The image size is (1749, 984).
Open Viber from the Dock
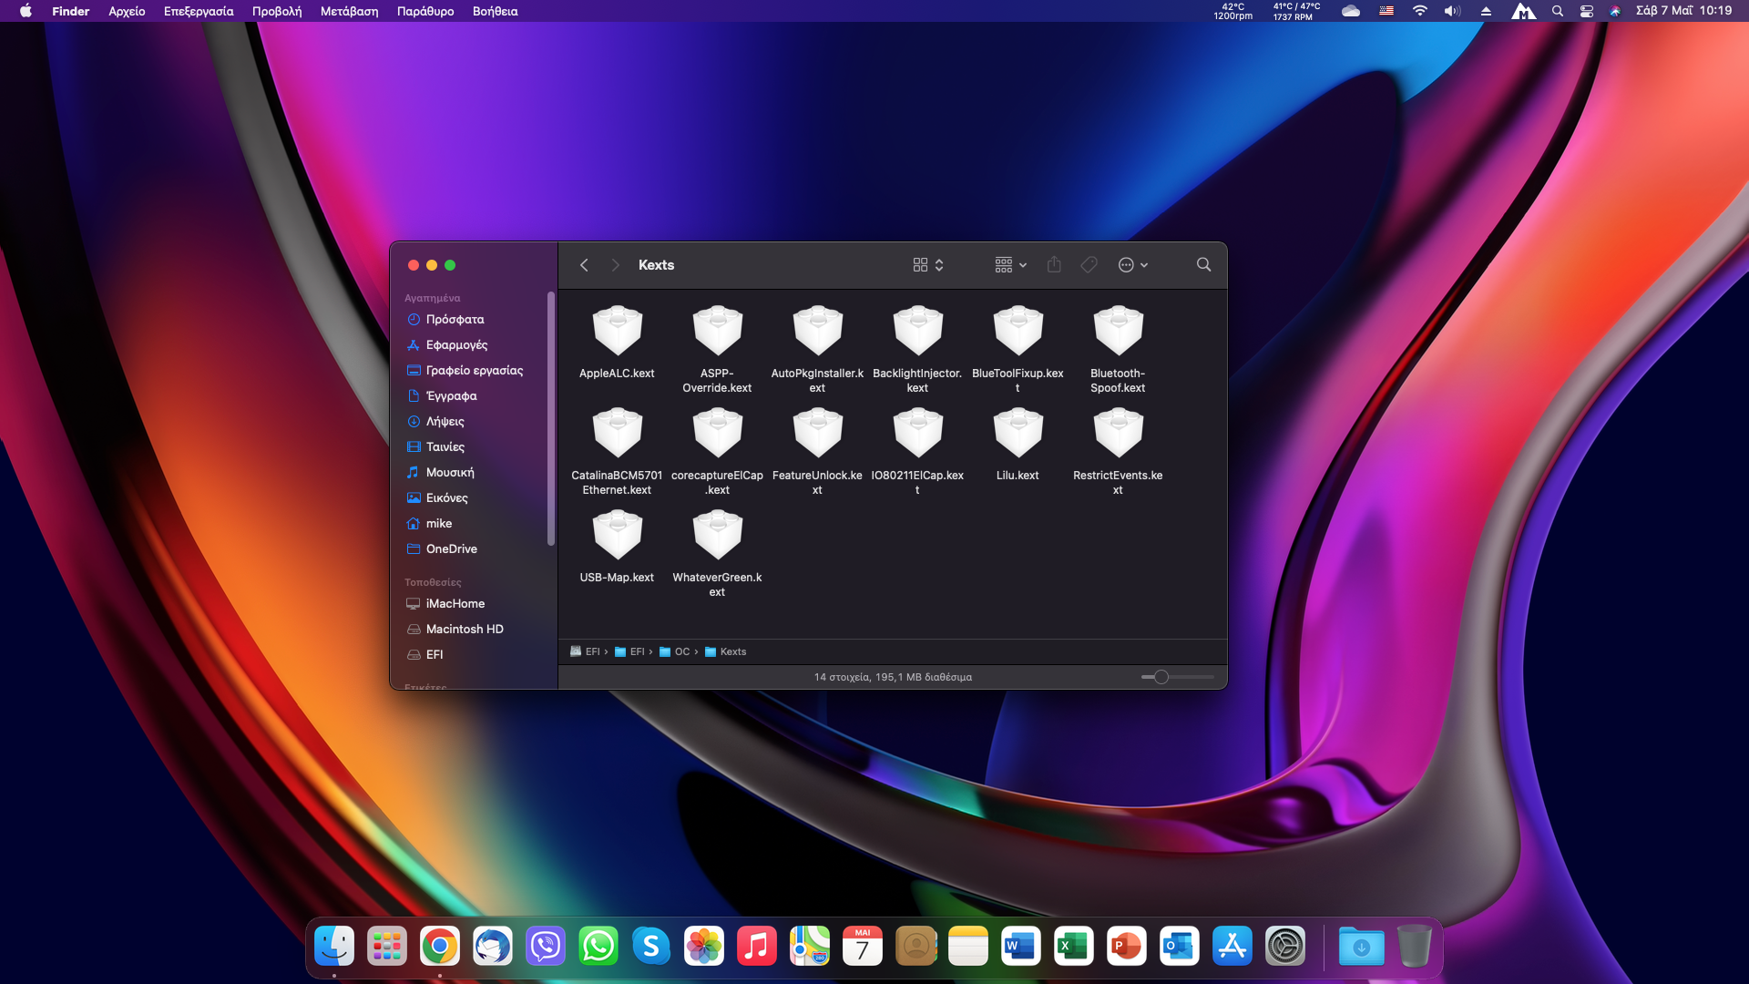546,947
